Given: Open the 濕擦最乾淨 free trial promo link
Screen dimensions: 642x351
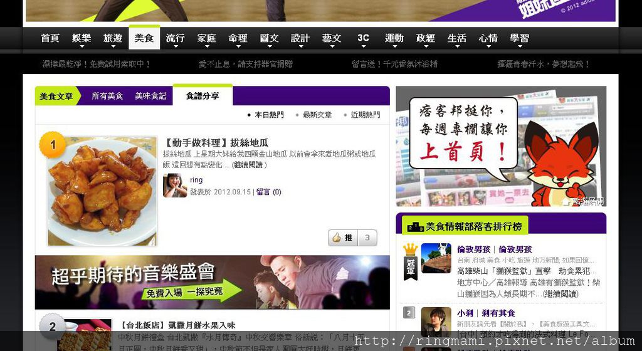Looking at the screenshot, I should point(97,64).
